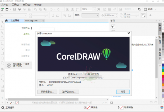Viewport: 164px width, 112px height.
Task: Pick the red palette swatch
Action: 163,76
